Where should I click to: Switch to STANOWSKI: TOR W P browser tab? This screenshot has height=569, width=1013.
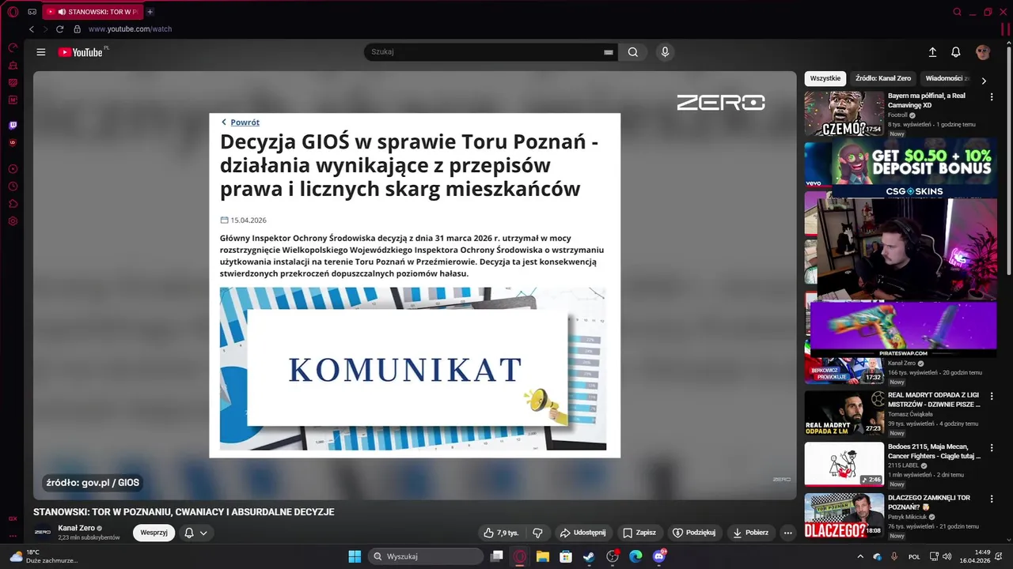(x=92, y=12)
